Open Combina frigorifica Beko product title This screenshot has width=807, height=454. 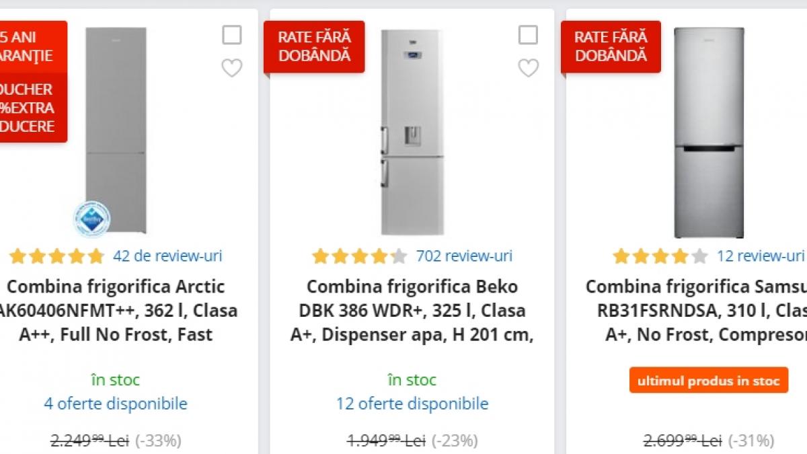coord(412,311)
